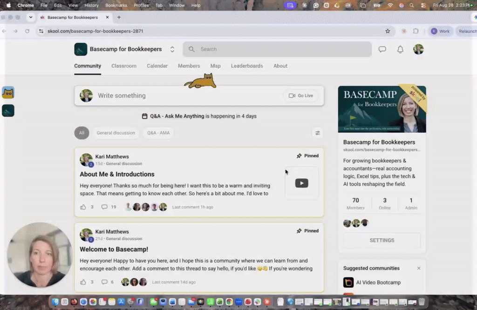Viewport: 477px width, 310px height.
Task: Play the video thumbnail on About Me post
Action: coord(301,183)
